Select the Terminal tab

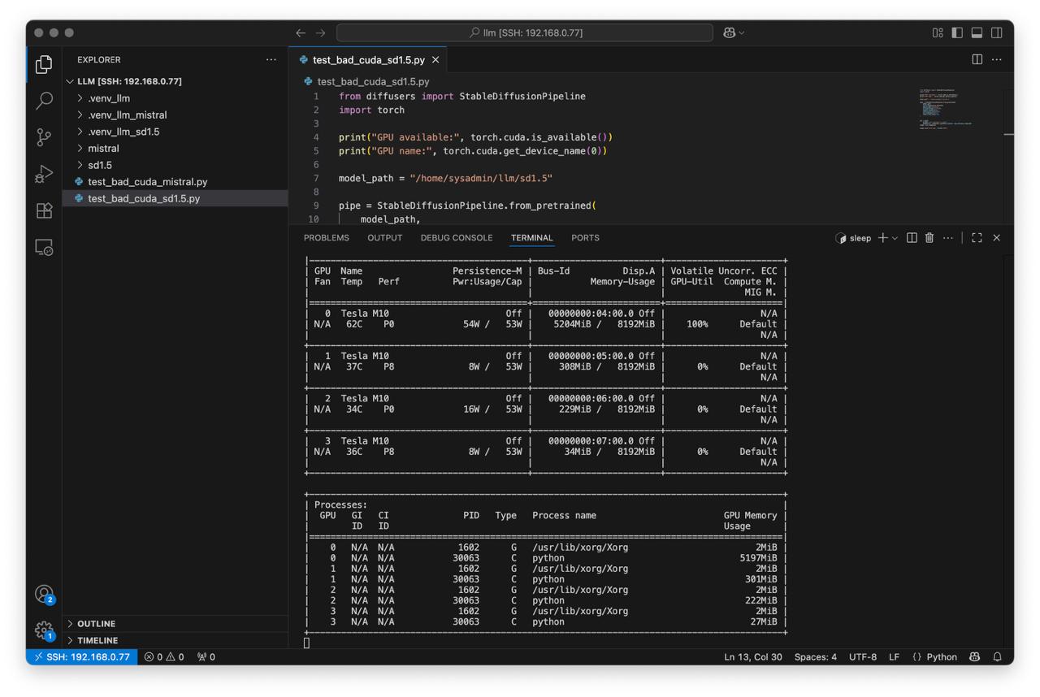[531, 238]
